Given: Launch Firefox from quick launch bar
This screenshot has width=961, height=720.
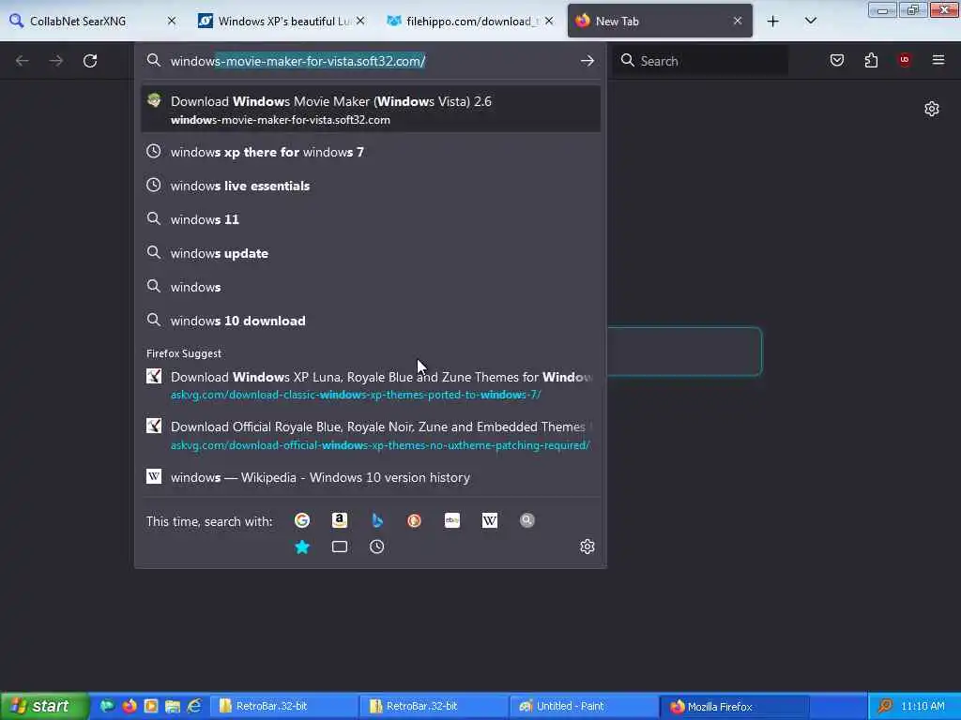Looking at the screenshot, I should pos(130,707).
